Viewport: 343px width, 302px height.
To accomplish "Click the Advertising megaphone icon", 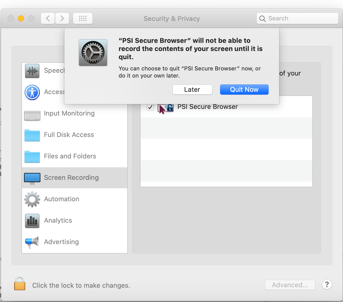I will coord(32,242).
